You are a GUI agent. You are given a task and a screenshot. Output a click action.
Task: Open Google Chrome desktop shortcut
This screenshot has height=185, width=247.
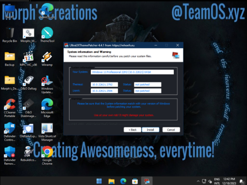47,156
